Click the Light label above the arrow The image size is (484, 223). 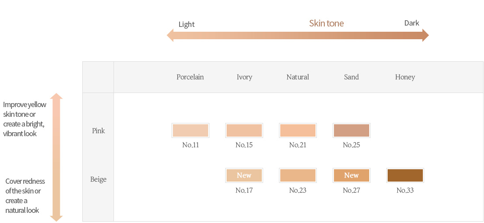click(187, 24)
